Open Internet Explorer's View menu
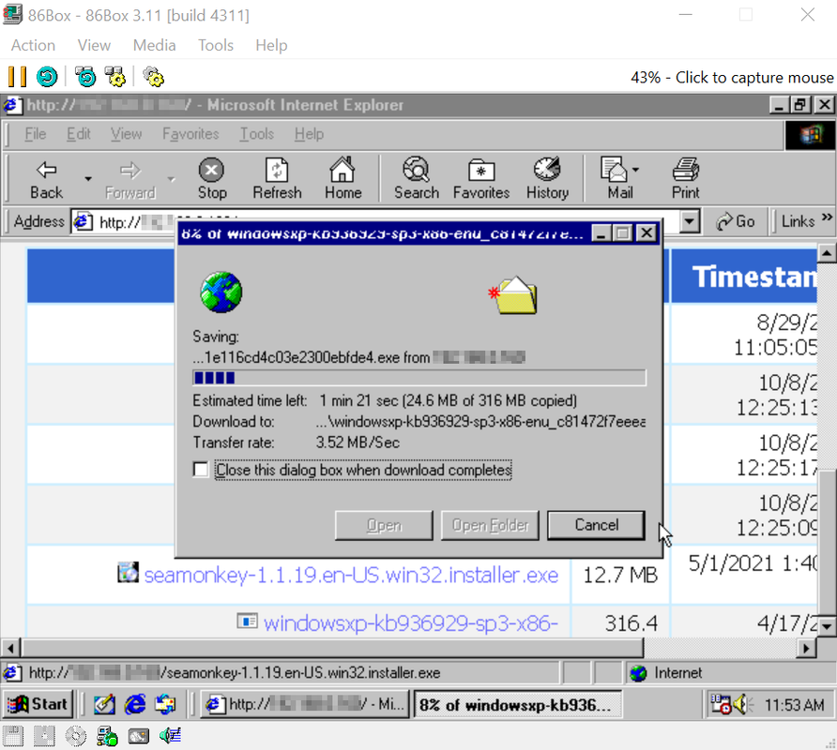 (x=126, y=134)
